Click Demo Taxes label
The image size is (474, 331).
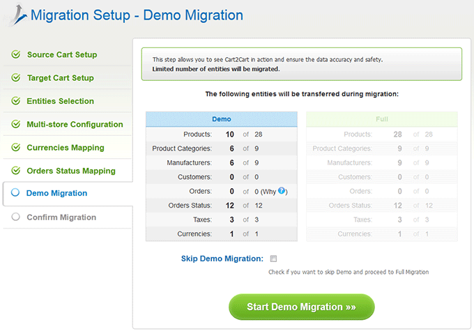pos(203,220)
